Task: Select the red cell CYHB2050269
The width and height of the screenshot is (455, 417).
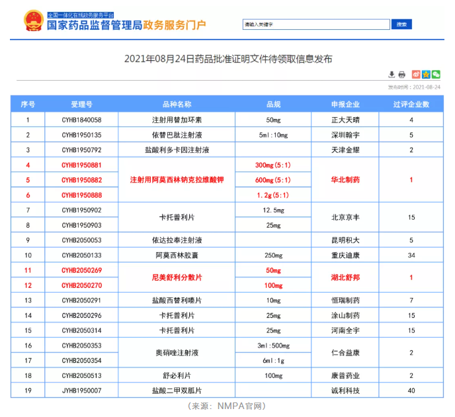Action: click(x=81, y=270)
